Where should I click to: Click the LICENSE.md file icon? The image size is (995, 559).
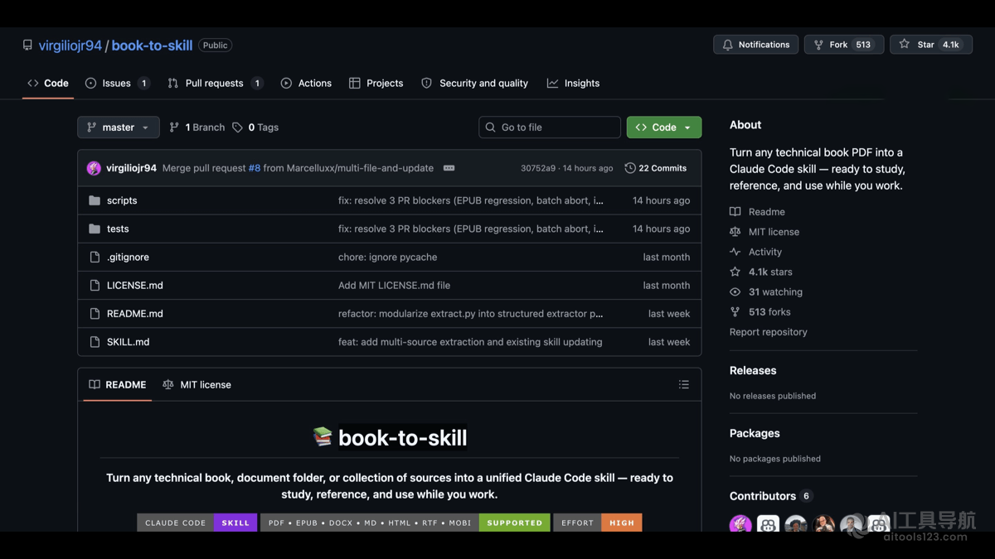95,285
